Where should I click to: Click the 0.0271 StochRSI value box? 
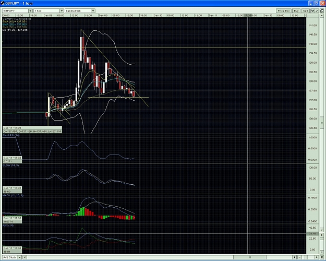point(12,161)
